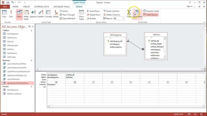This screenshot has width=207, height=116.
Task: Open the Show Table dialog
Action: tap(81, 15)
